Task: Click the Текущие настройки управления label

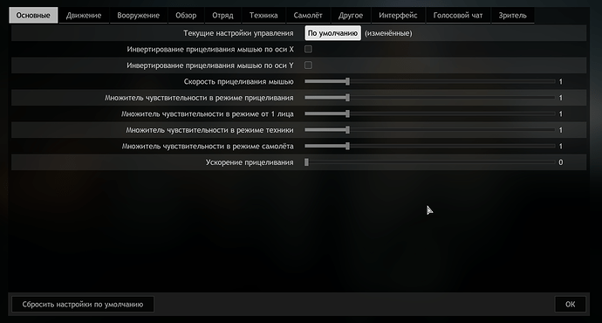Action: (238, 33)
